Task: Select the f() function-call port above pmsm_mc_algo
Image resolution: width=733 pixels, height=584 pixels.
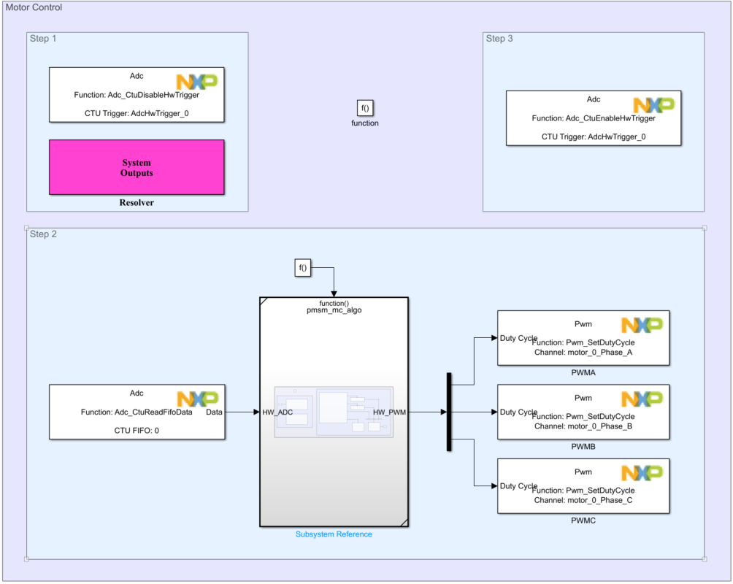Action: (x=302, y=267)
